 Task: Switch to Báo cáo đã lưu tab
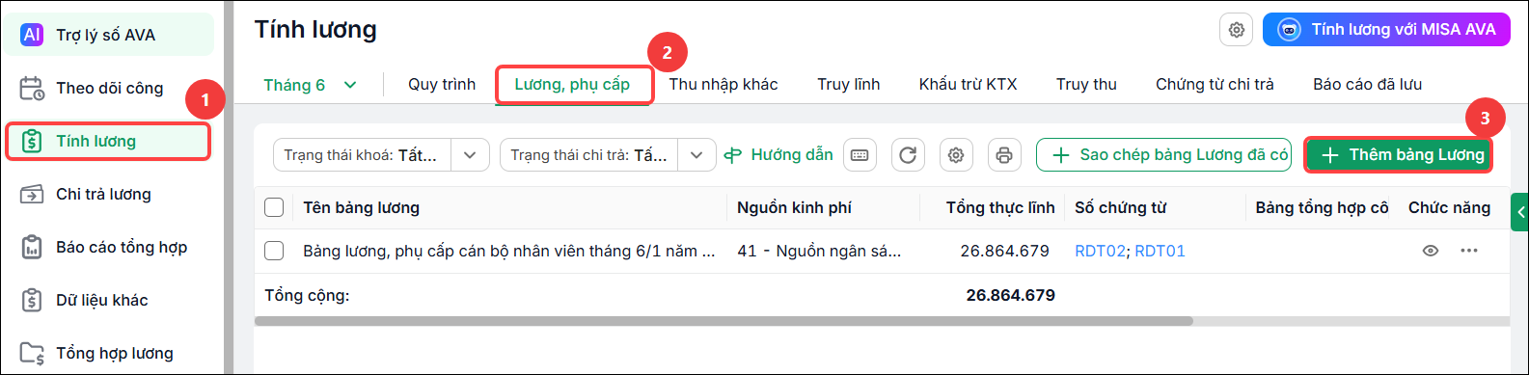pos(1367,85)
